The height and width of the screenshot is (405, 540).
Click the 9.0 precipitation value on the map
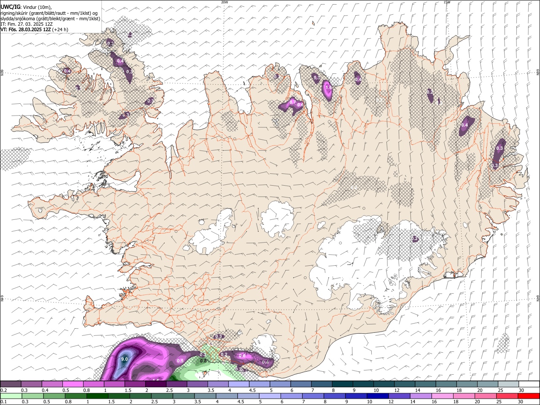click(x=124, y=359)
